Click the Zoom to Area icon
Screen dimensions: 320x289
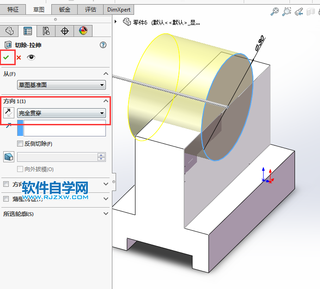(x=287, y=12)
